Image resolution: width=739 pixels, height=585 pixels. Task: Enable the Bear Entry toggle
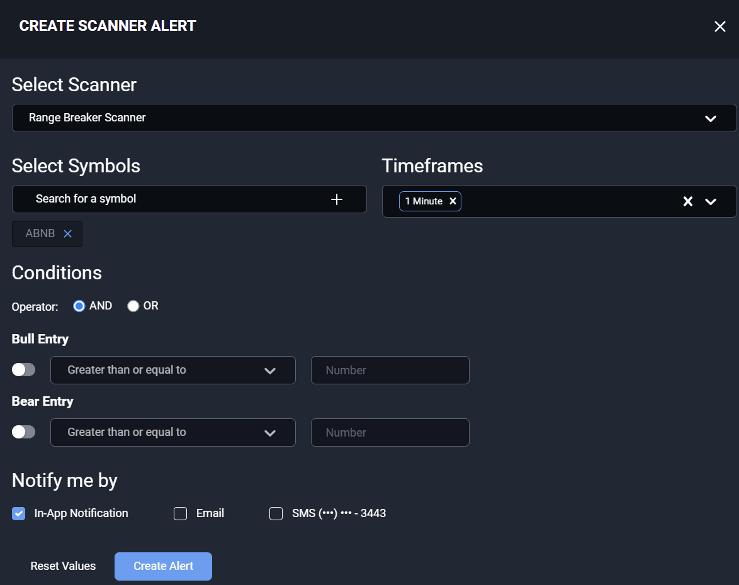[23, 432]
